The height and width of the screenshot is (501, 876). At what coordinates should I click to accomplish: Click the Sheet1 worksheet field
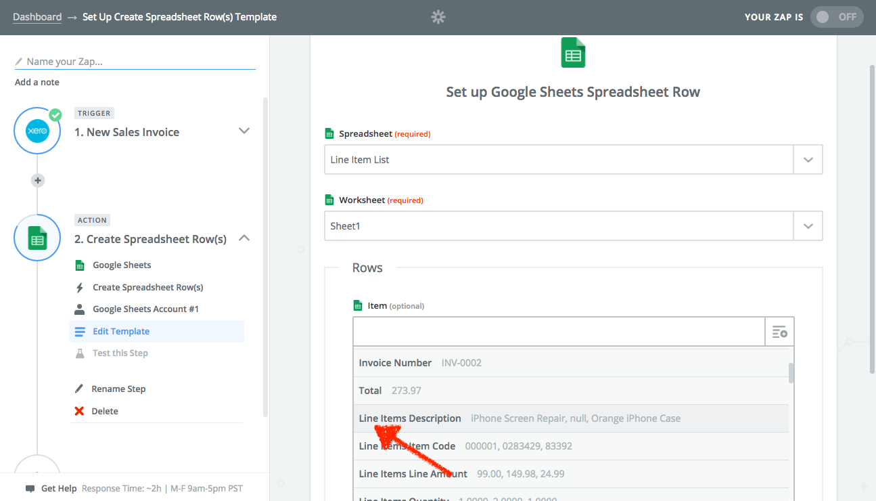tap(559, 226)
